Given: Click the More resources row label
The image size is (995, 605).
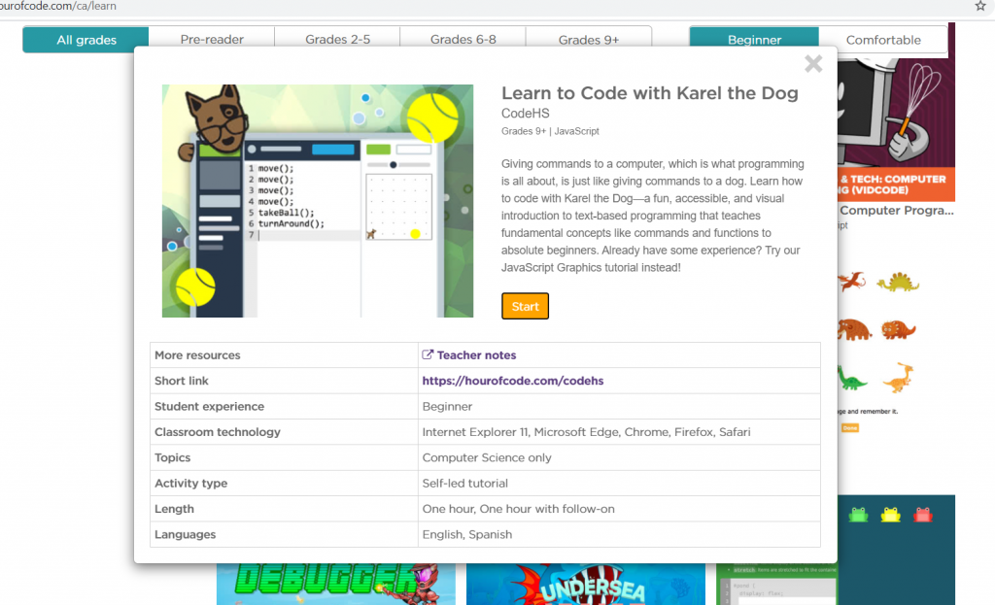Looking at the screenshot, I should [x=197, y=355].
